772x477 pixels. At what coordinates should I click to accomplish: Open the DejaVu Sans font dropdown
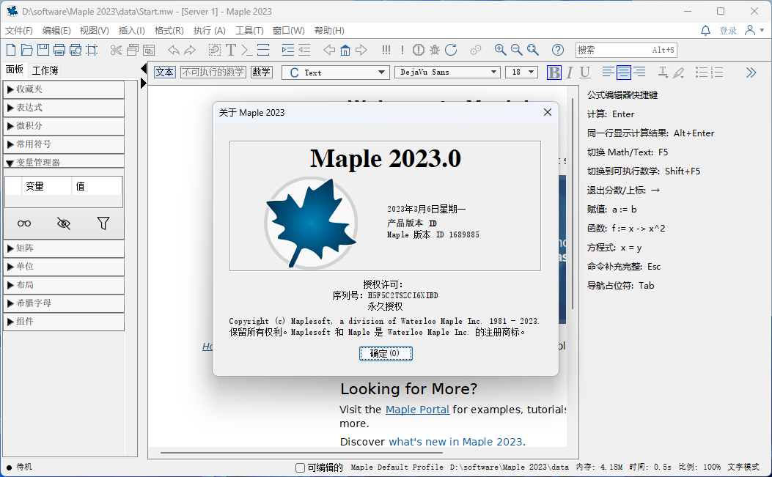447,73
